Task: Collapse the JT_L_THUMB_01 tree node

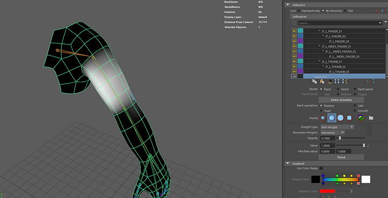Action: point(319,61)
